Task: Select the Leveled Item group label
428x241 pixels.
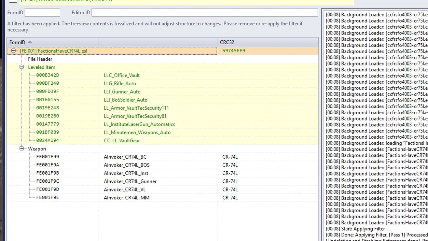Action: (x=42, y=67)
